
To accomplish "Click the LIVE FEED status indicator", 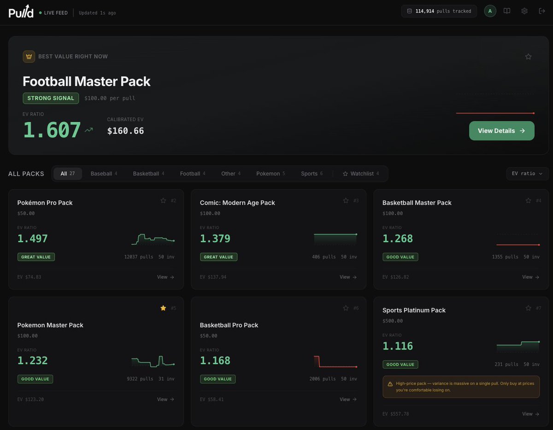I will point(53,13).
